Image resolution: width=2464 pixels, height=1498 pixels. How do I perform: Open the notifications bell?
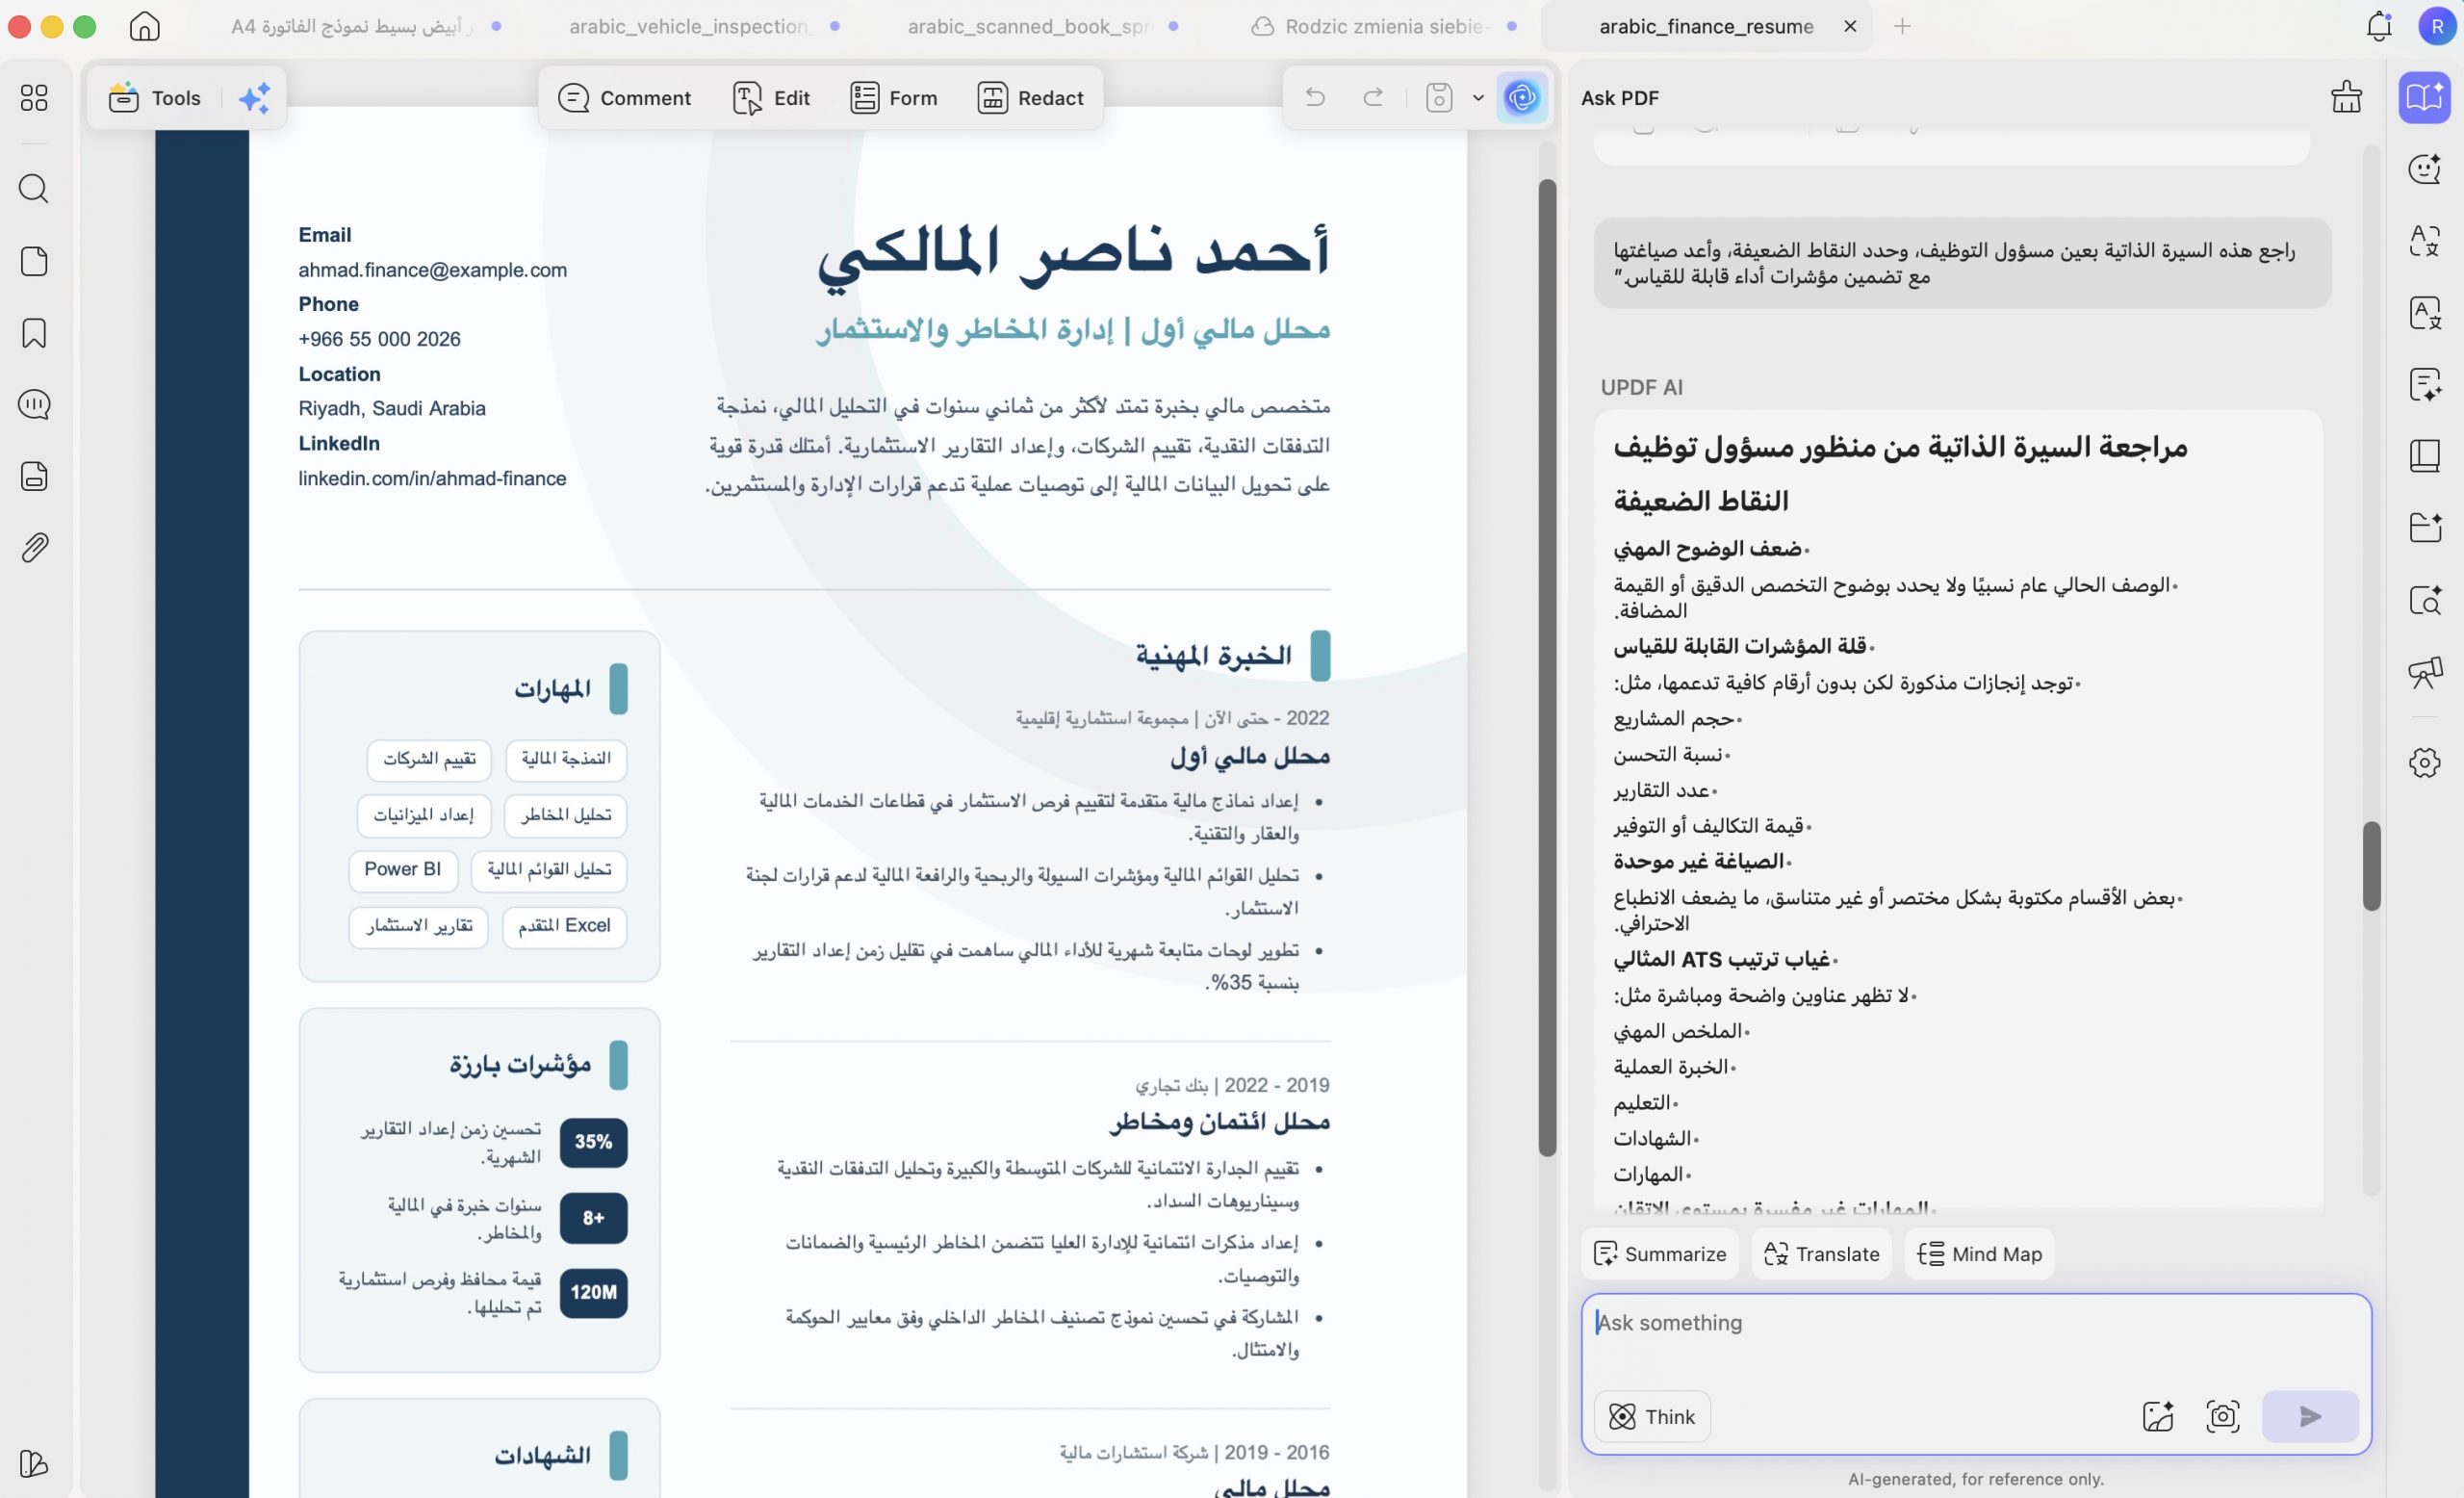coord(2379,26)
